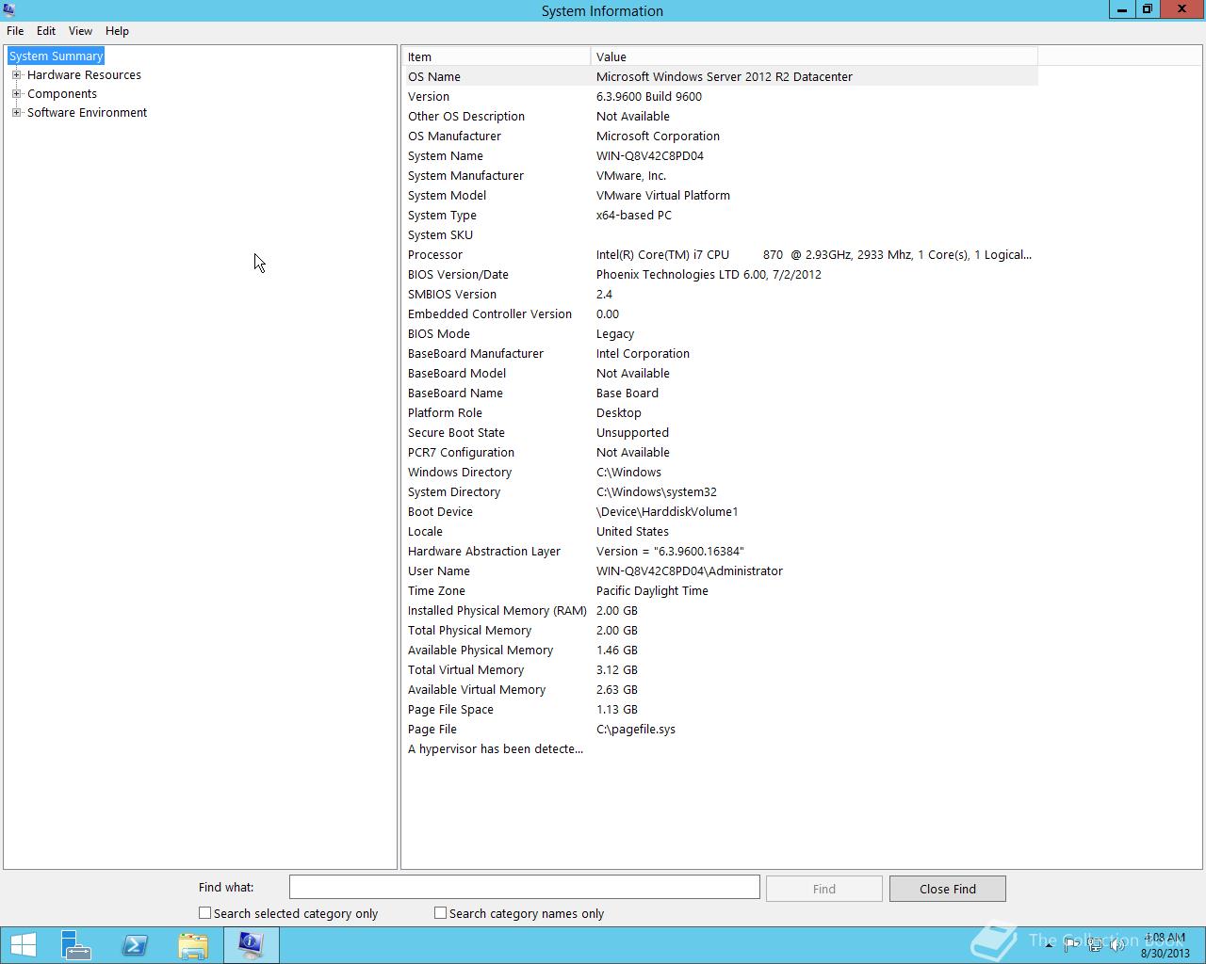Enable Search category names only
Viewport: 1206px width, 964px height.
click(440, 913)
